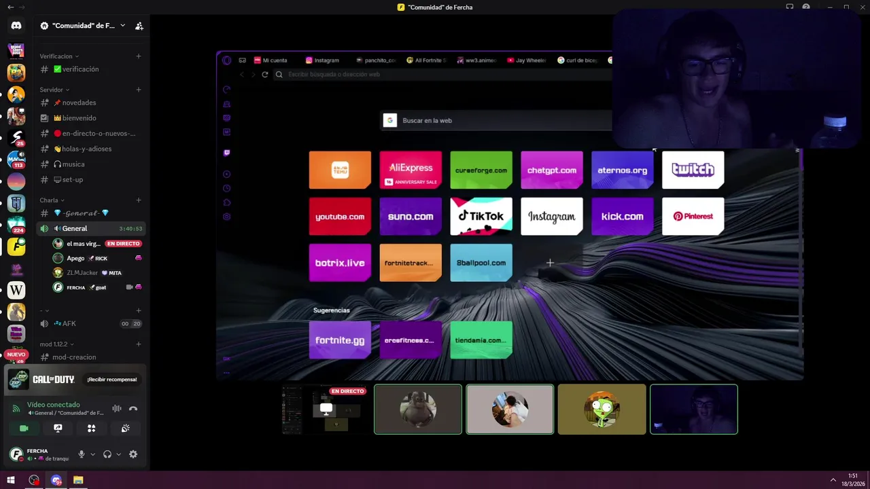
Task: Click user ZLMJacker in voice list
Action: tap(98, 272)
